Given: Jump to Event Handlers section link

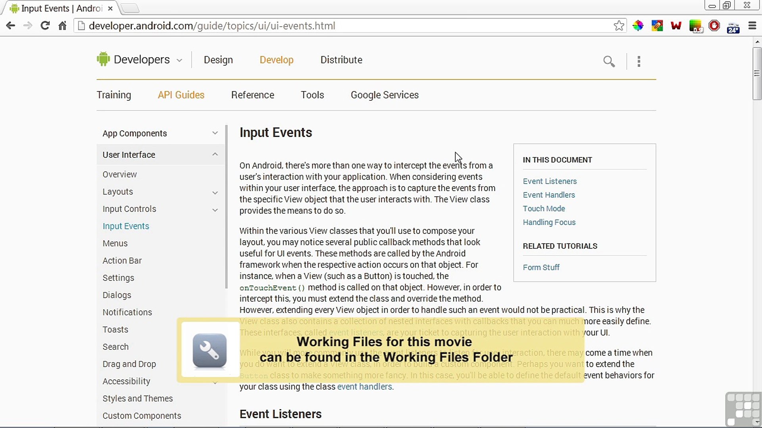Looking at the screenshot, I should click(549, 195).
